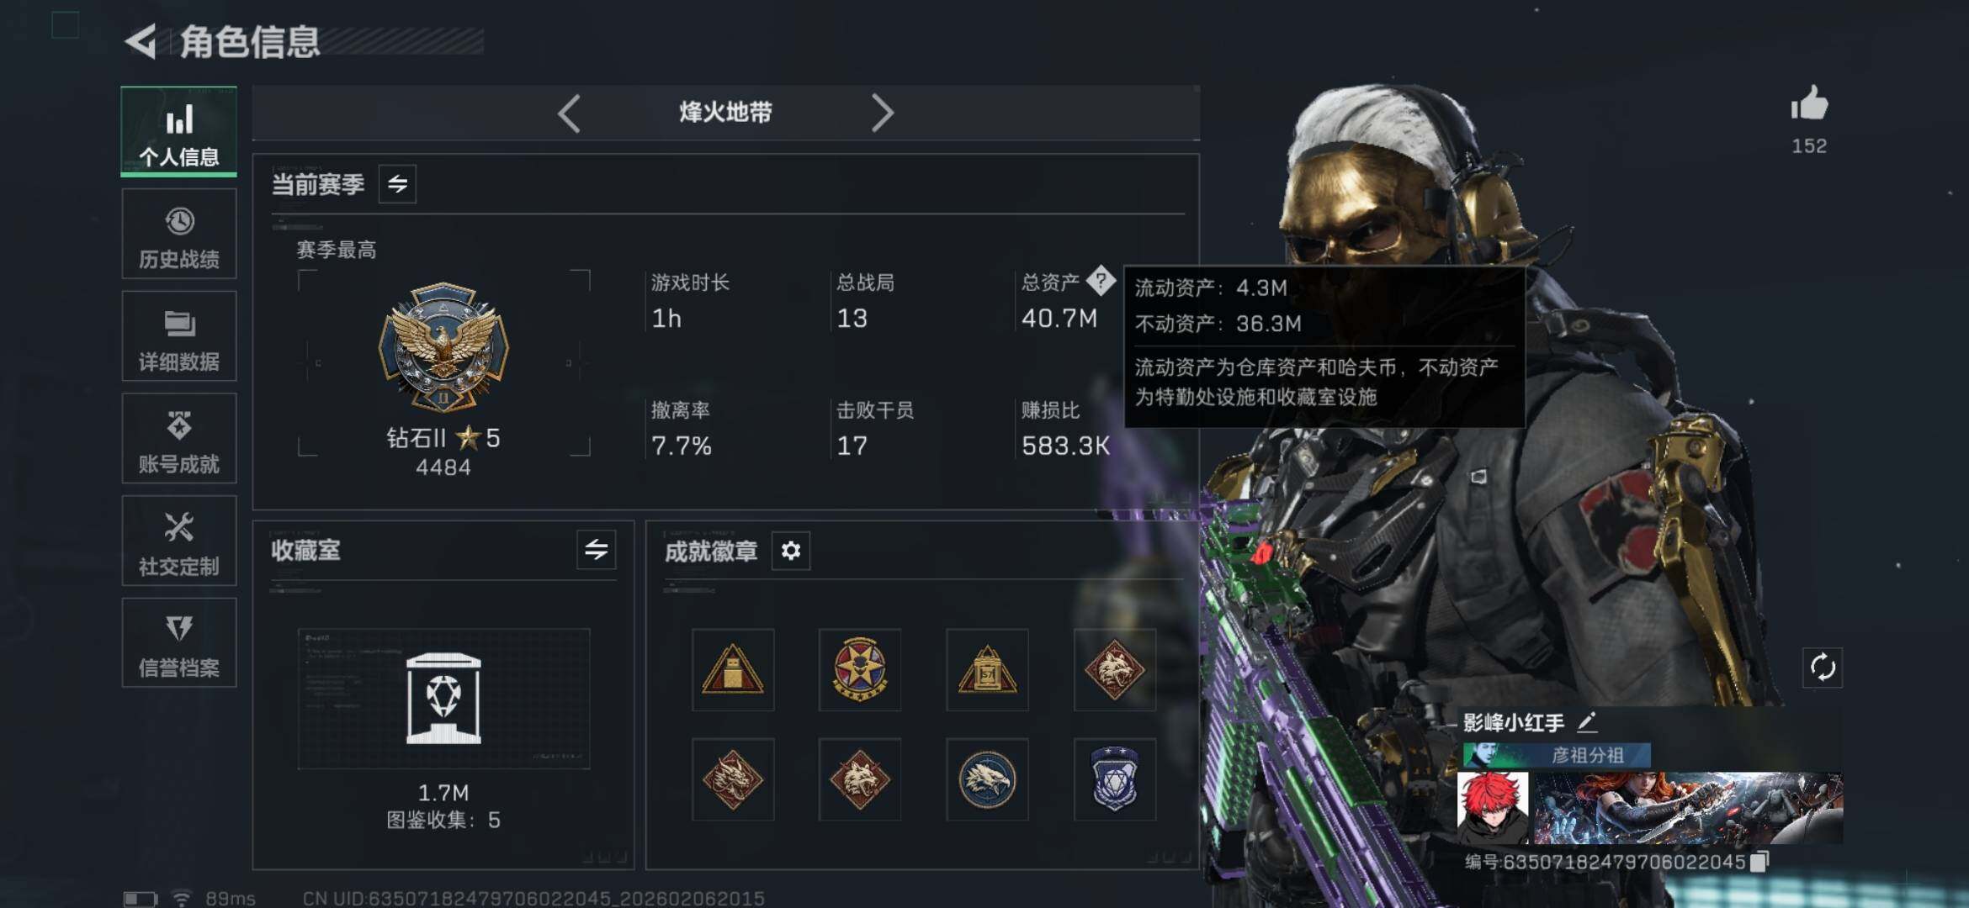Image resolution: width=1969 pixels, height=908 pixels.
Task: Click the rotate character refresh icon
Action: pyautogui.click(x=1823, y=668)
